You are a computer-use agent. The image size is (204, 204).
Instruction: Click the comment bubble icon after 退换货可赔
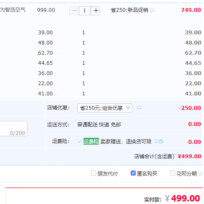tap(156, 141)
